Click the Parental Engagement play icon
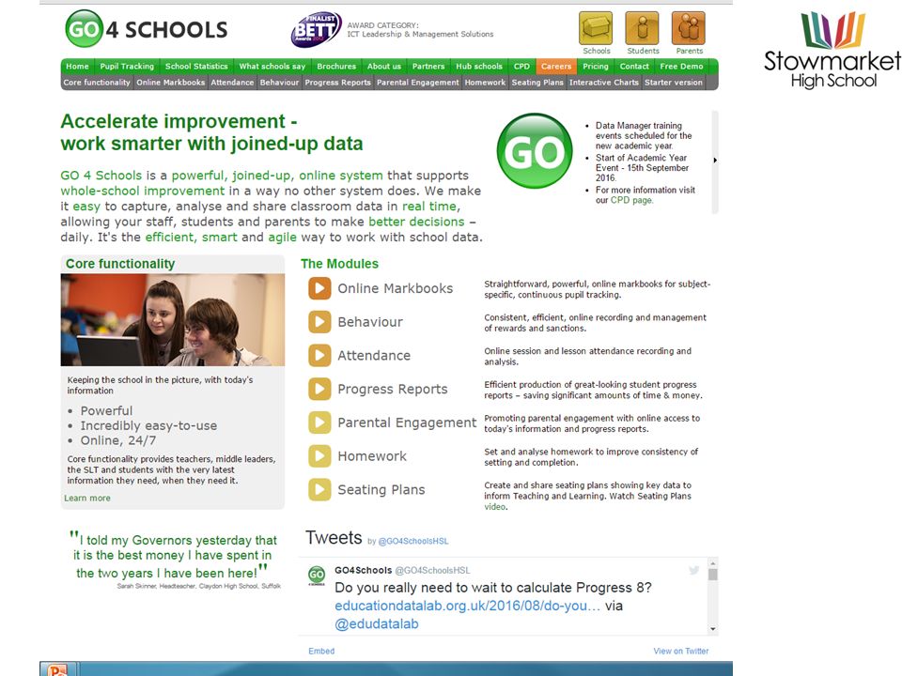This screenshot has width=902, height=676. click(319, 422)
